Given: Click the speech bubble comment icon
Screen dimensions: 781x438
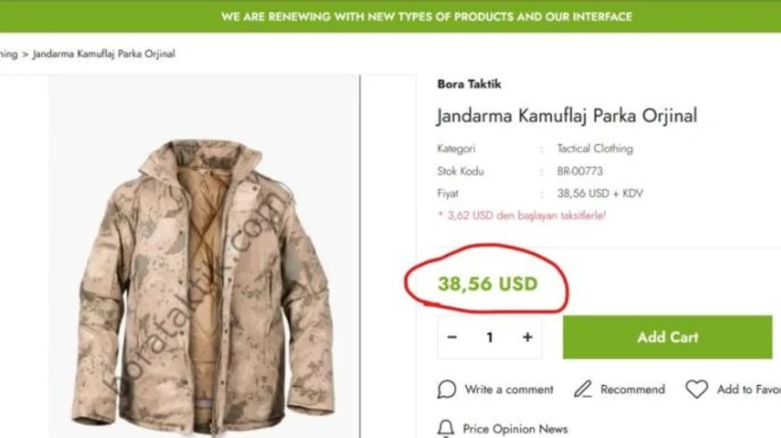Looking at the screenshot, I should pyautogui.click(x=447, y=389).
